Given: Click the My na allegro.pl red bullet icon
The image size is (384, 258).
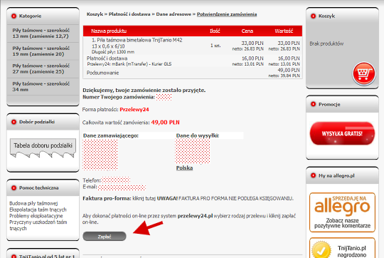Looking at the screenshot, I should [313, 175].
